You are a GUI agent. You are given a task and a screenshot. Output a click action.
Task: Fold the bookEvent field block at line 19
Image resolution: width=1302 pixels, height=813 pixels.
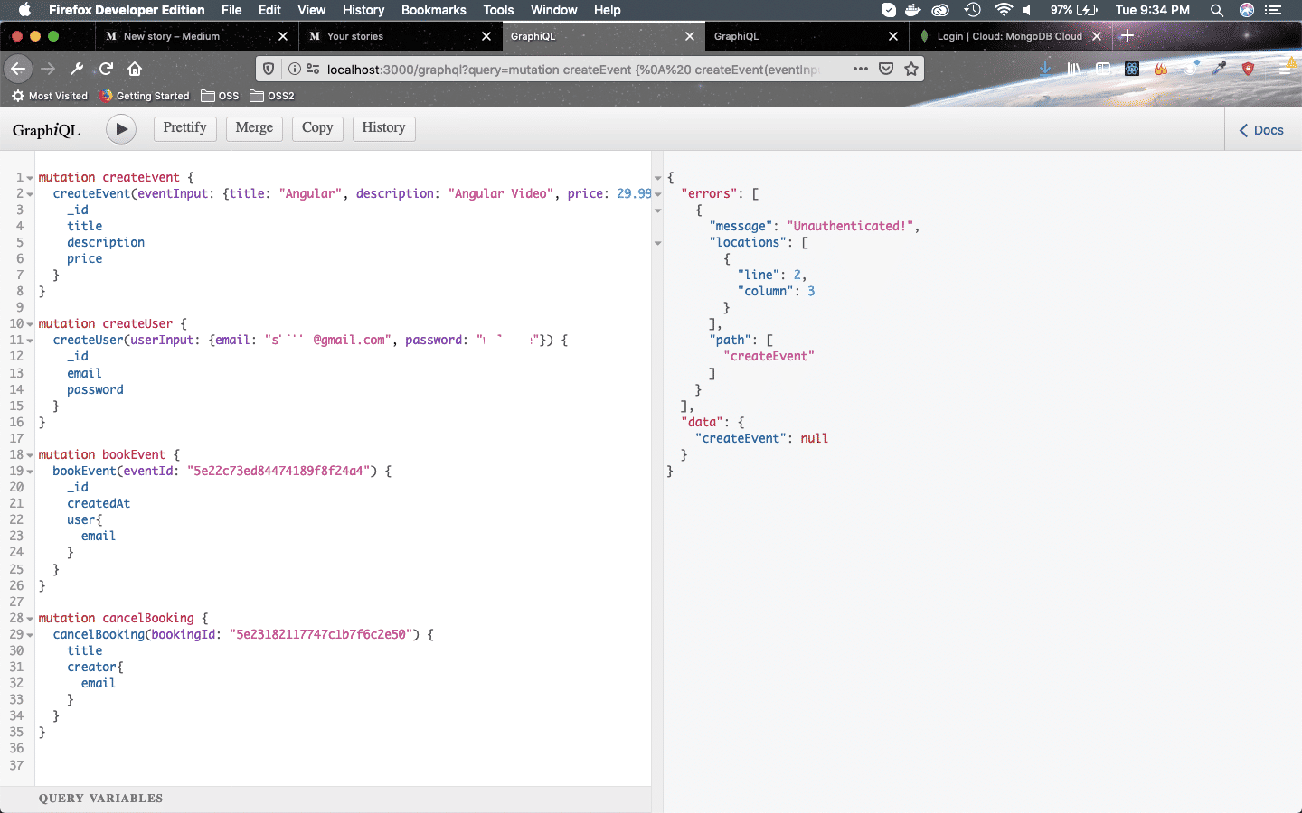pyautogui.click(x=30, y=472)
